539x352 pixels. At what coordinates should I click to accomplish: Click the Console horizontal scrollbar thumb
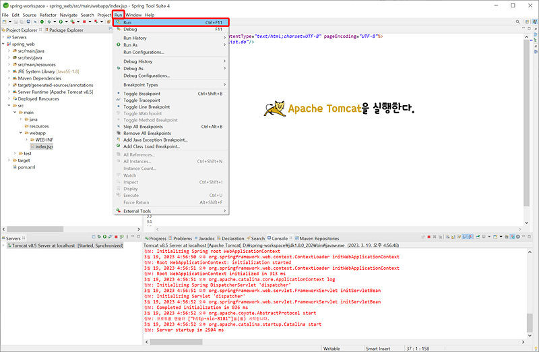click(176, 342)
